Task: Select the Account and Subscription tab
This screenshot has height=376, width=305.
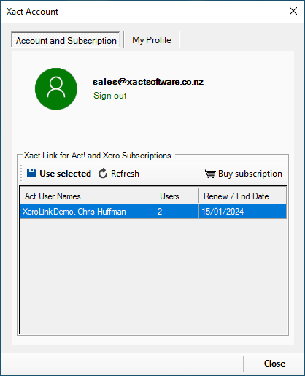Action: [66, 40]
